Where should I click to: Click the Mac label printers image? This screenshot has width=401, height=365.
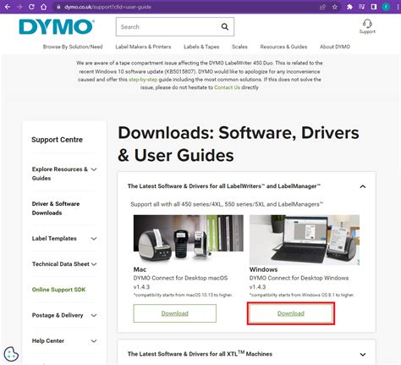click(189, 239)
